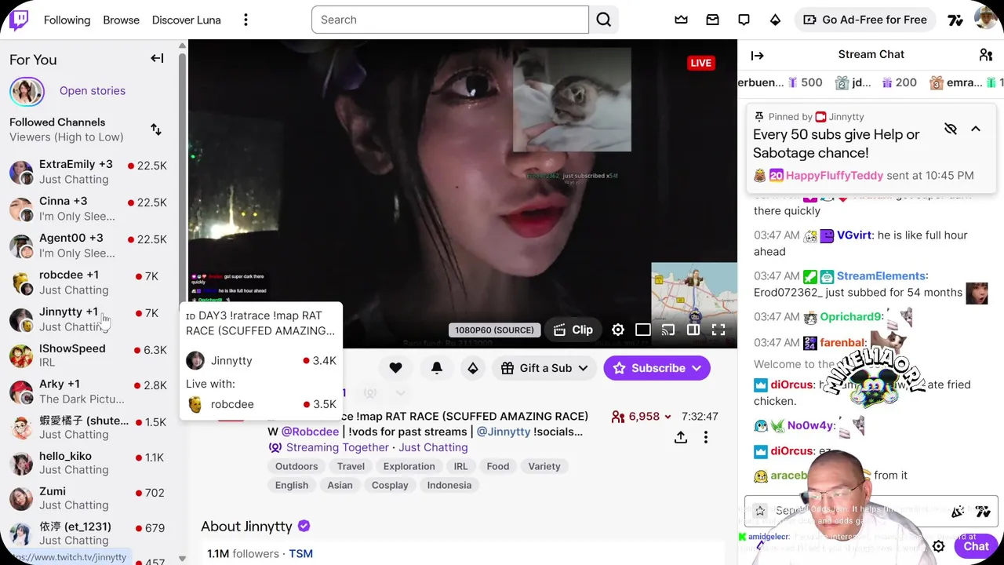Image resolution: width=1004 pixels, height=565 pixels.
Task: Click VGvirt username in chat
Action: coord(854,235)
